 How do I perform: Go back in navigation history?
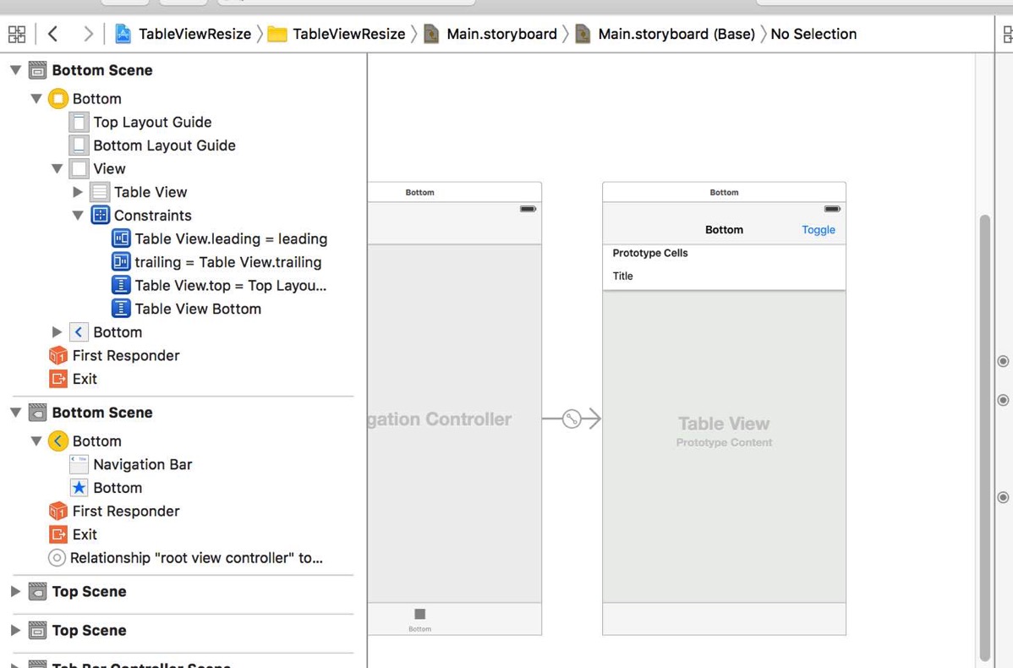53,34
